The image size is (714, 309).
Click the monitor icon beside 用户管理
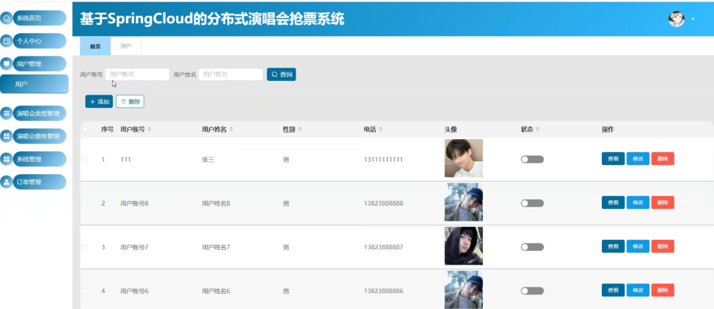[x=7, y=64]
